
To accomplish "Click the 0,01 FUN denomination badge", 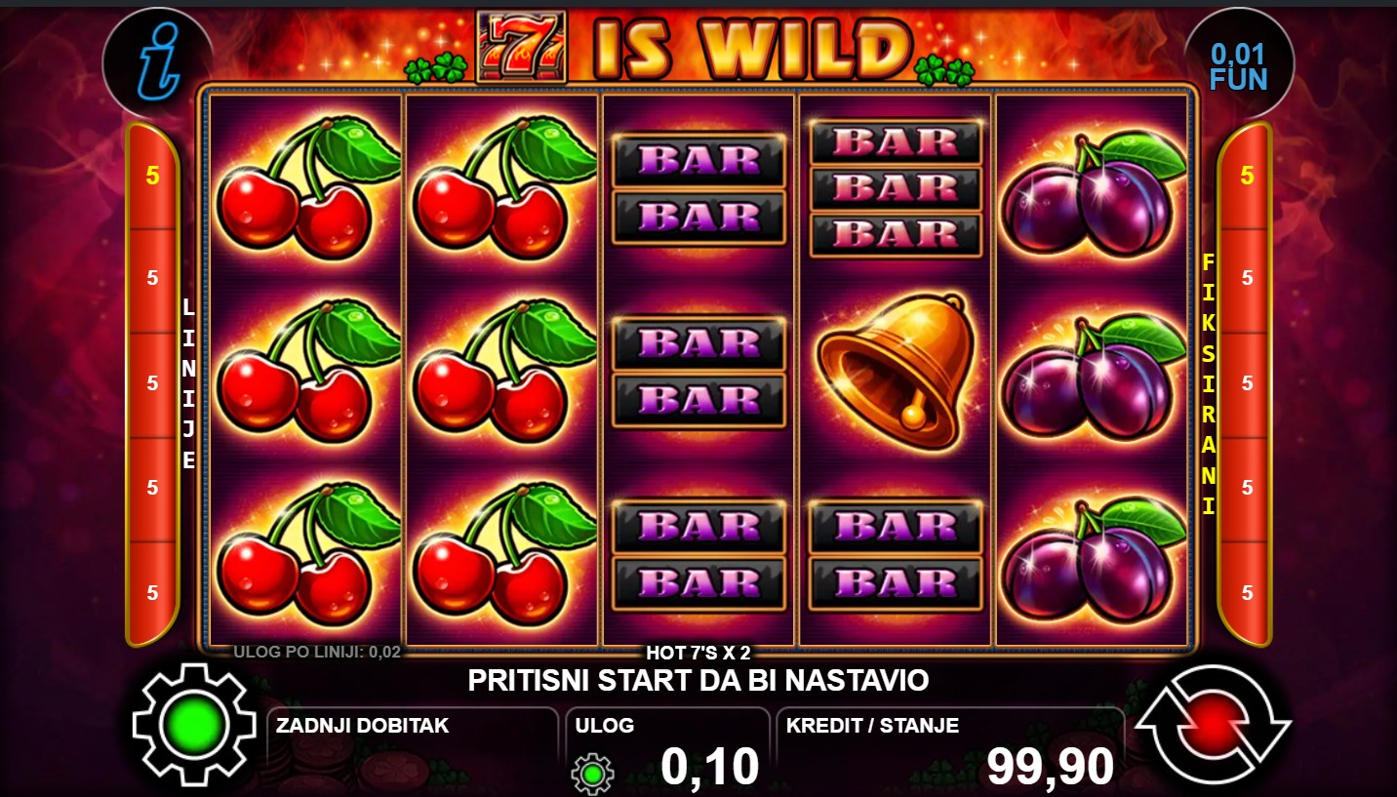I will click(x=1239, y=64).
